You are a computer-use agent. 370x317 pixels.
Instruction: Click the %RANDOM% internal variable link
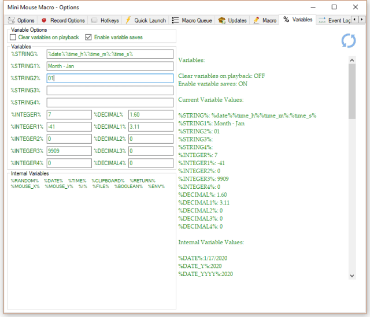click(x=24, y=181)
